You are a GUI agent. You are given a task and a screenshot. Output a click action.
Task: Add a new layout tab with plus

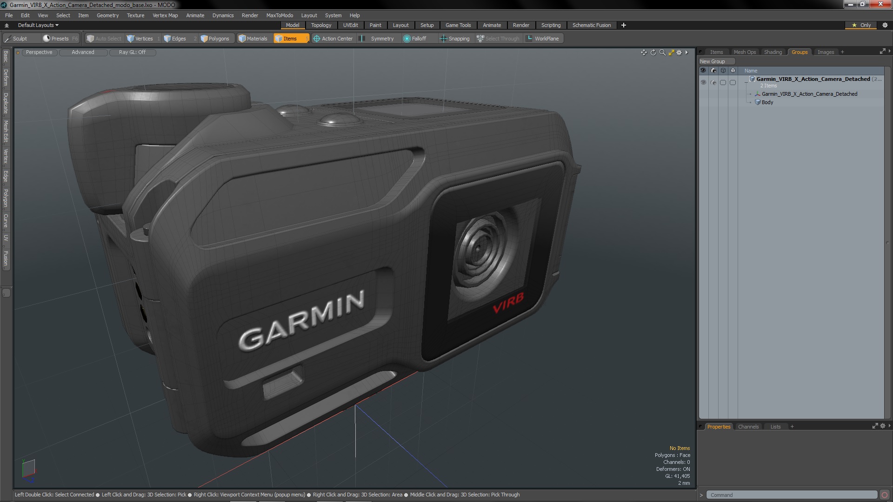click(624, 25)
